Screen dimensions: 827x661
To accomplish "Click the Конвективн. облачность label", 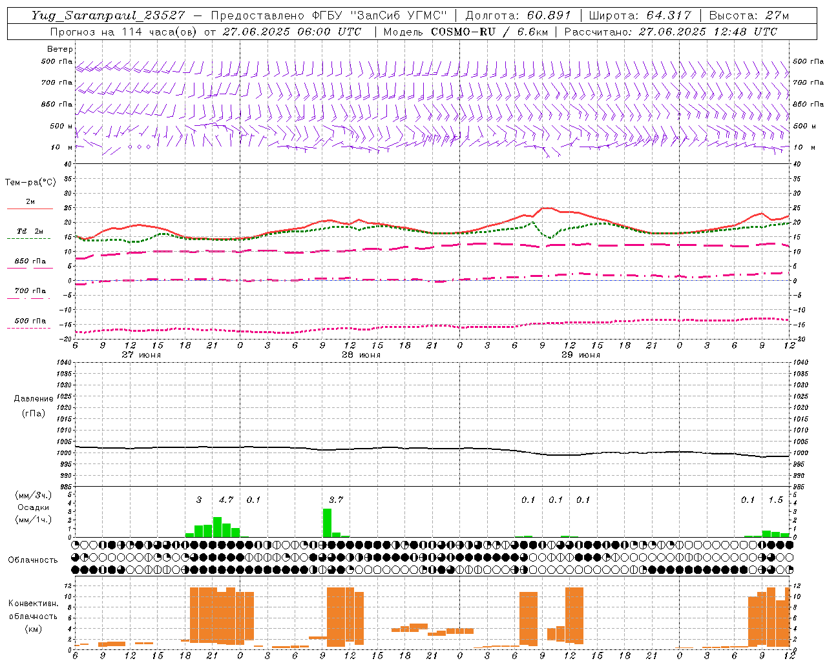I will 33,610.
